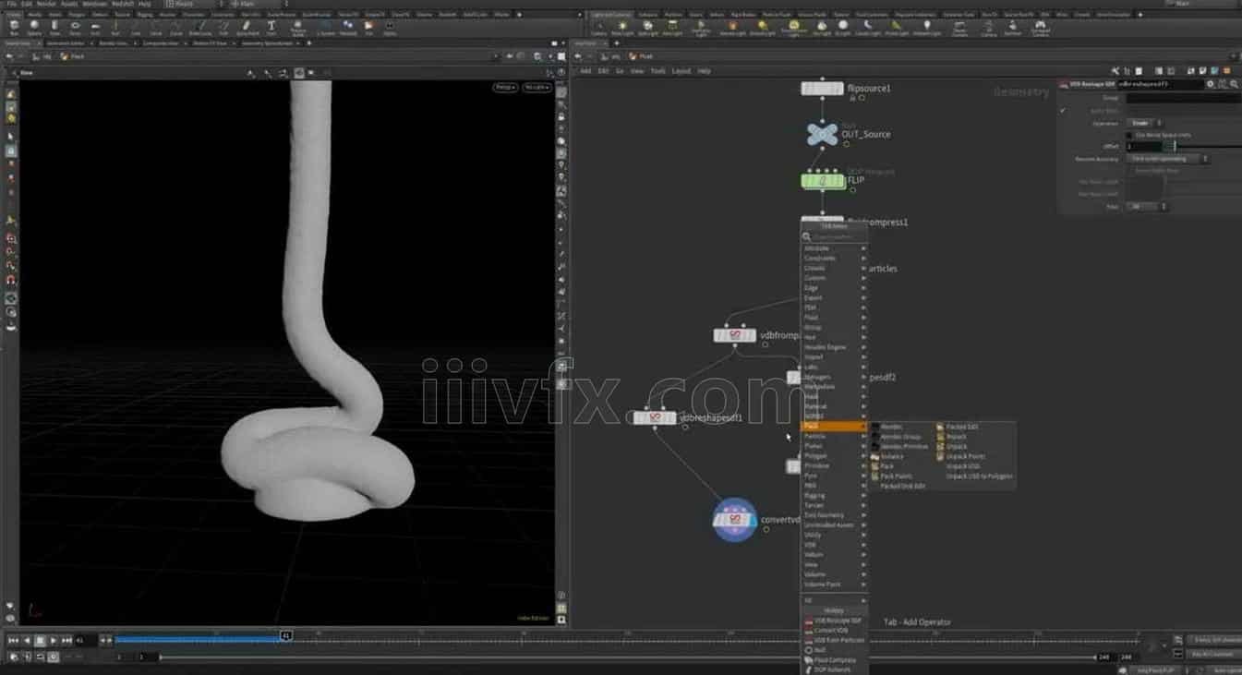Select the Sphere shelf tool
The width and height of the screenshot is (1242, 675).
tap(34, 27)
